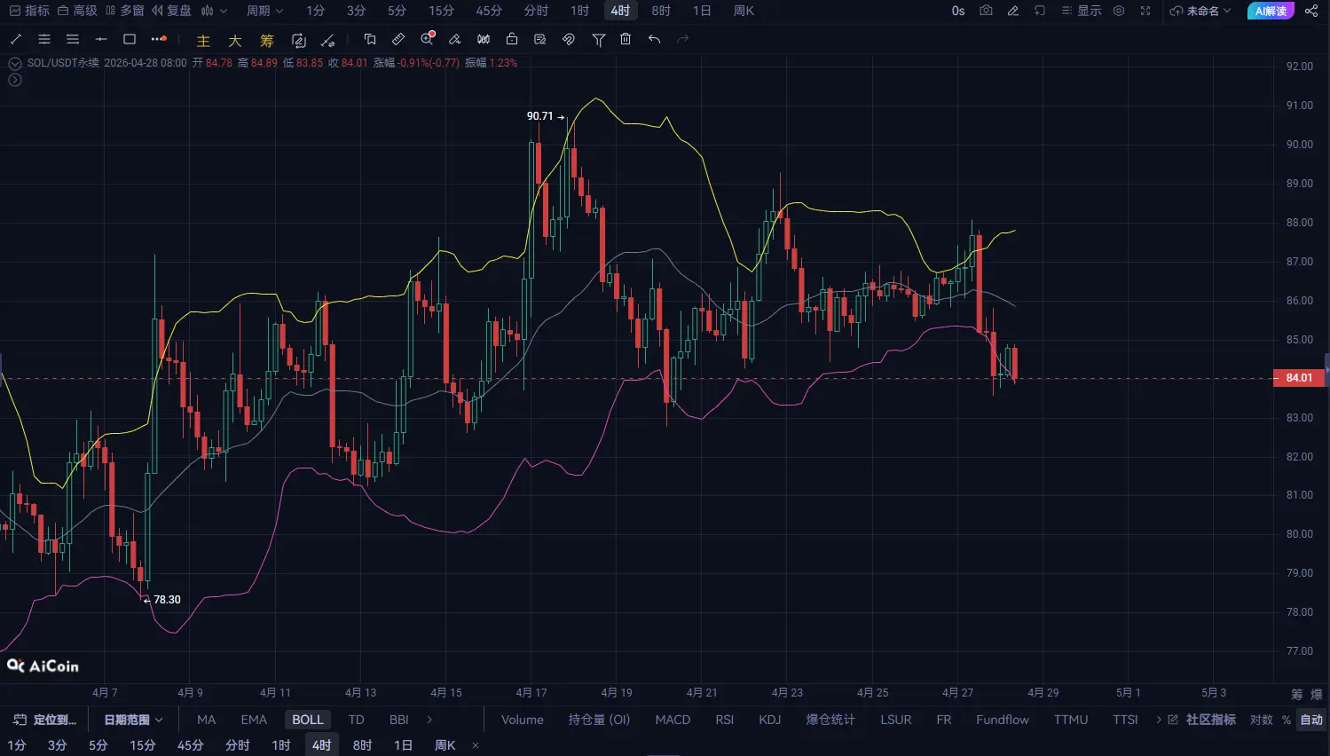Undo the last drawing action

(655, 39)
